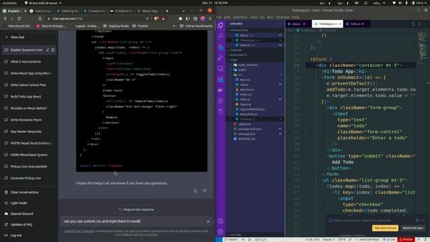Open Accounts icon in VS Code activity bar
This screenshot has height=242, width=430.
(220, 221)
